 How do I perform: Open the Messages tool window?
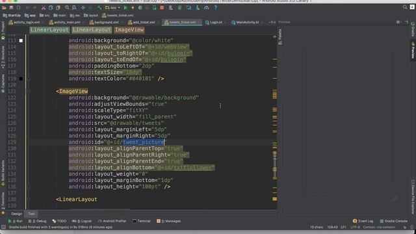[169, 221]
